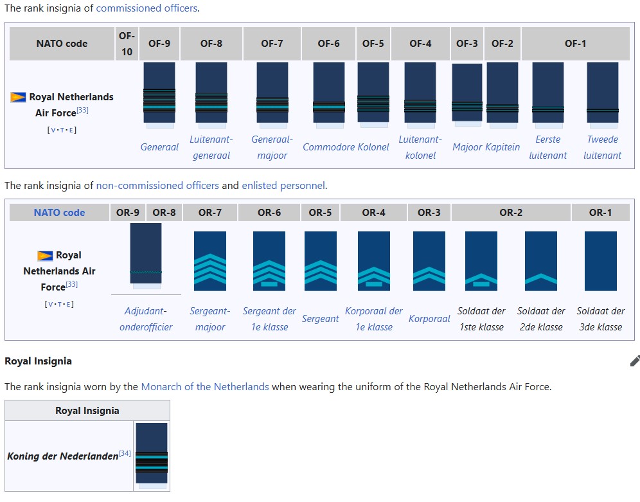Click the Majoor rank link
This screenshot has width=640, height=502.
[x=467, y=147]
